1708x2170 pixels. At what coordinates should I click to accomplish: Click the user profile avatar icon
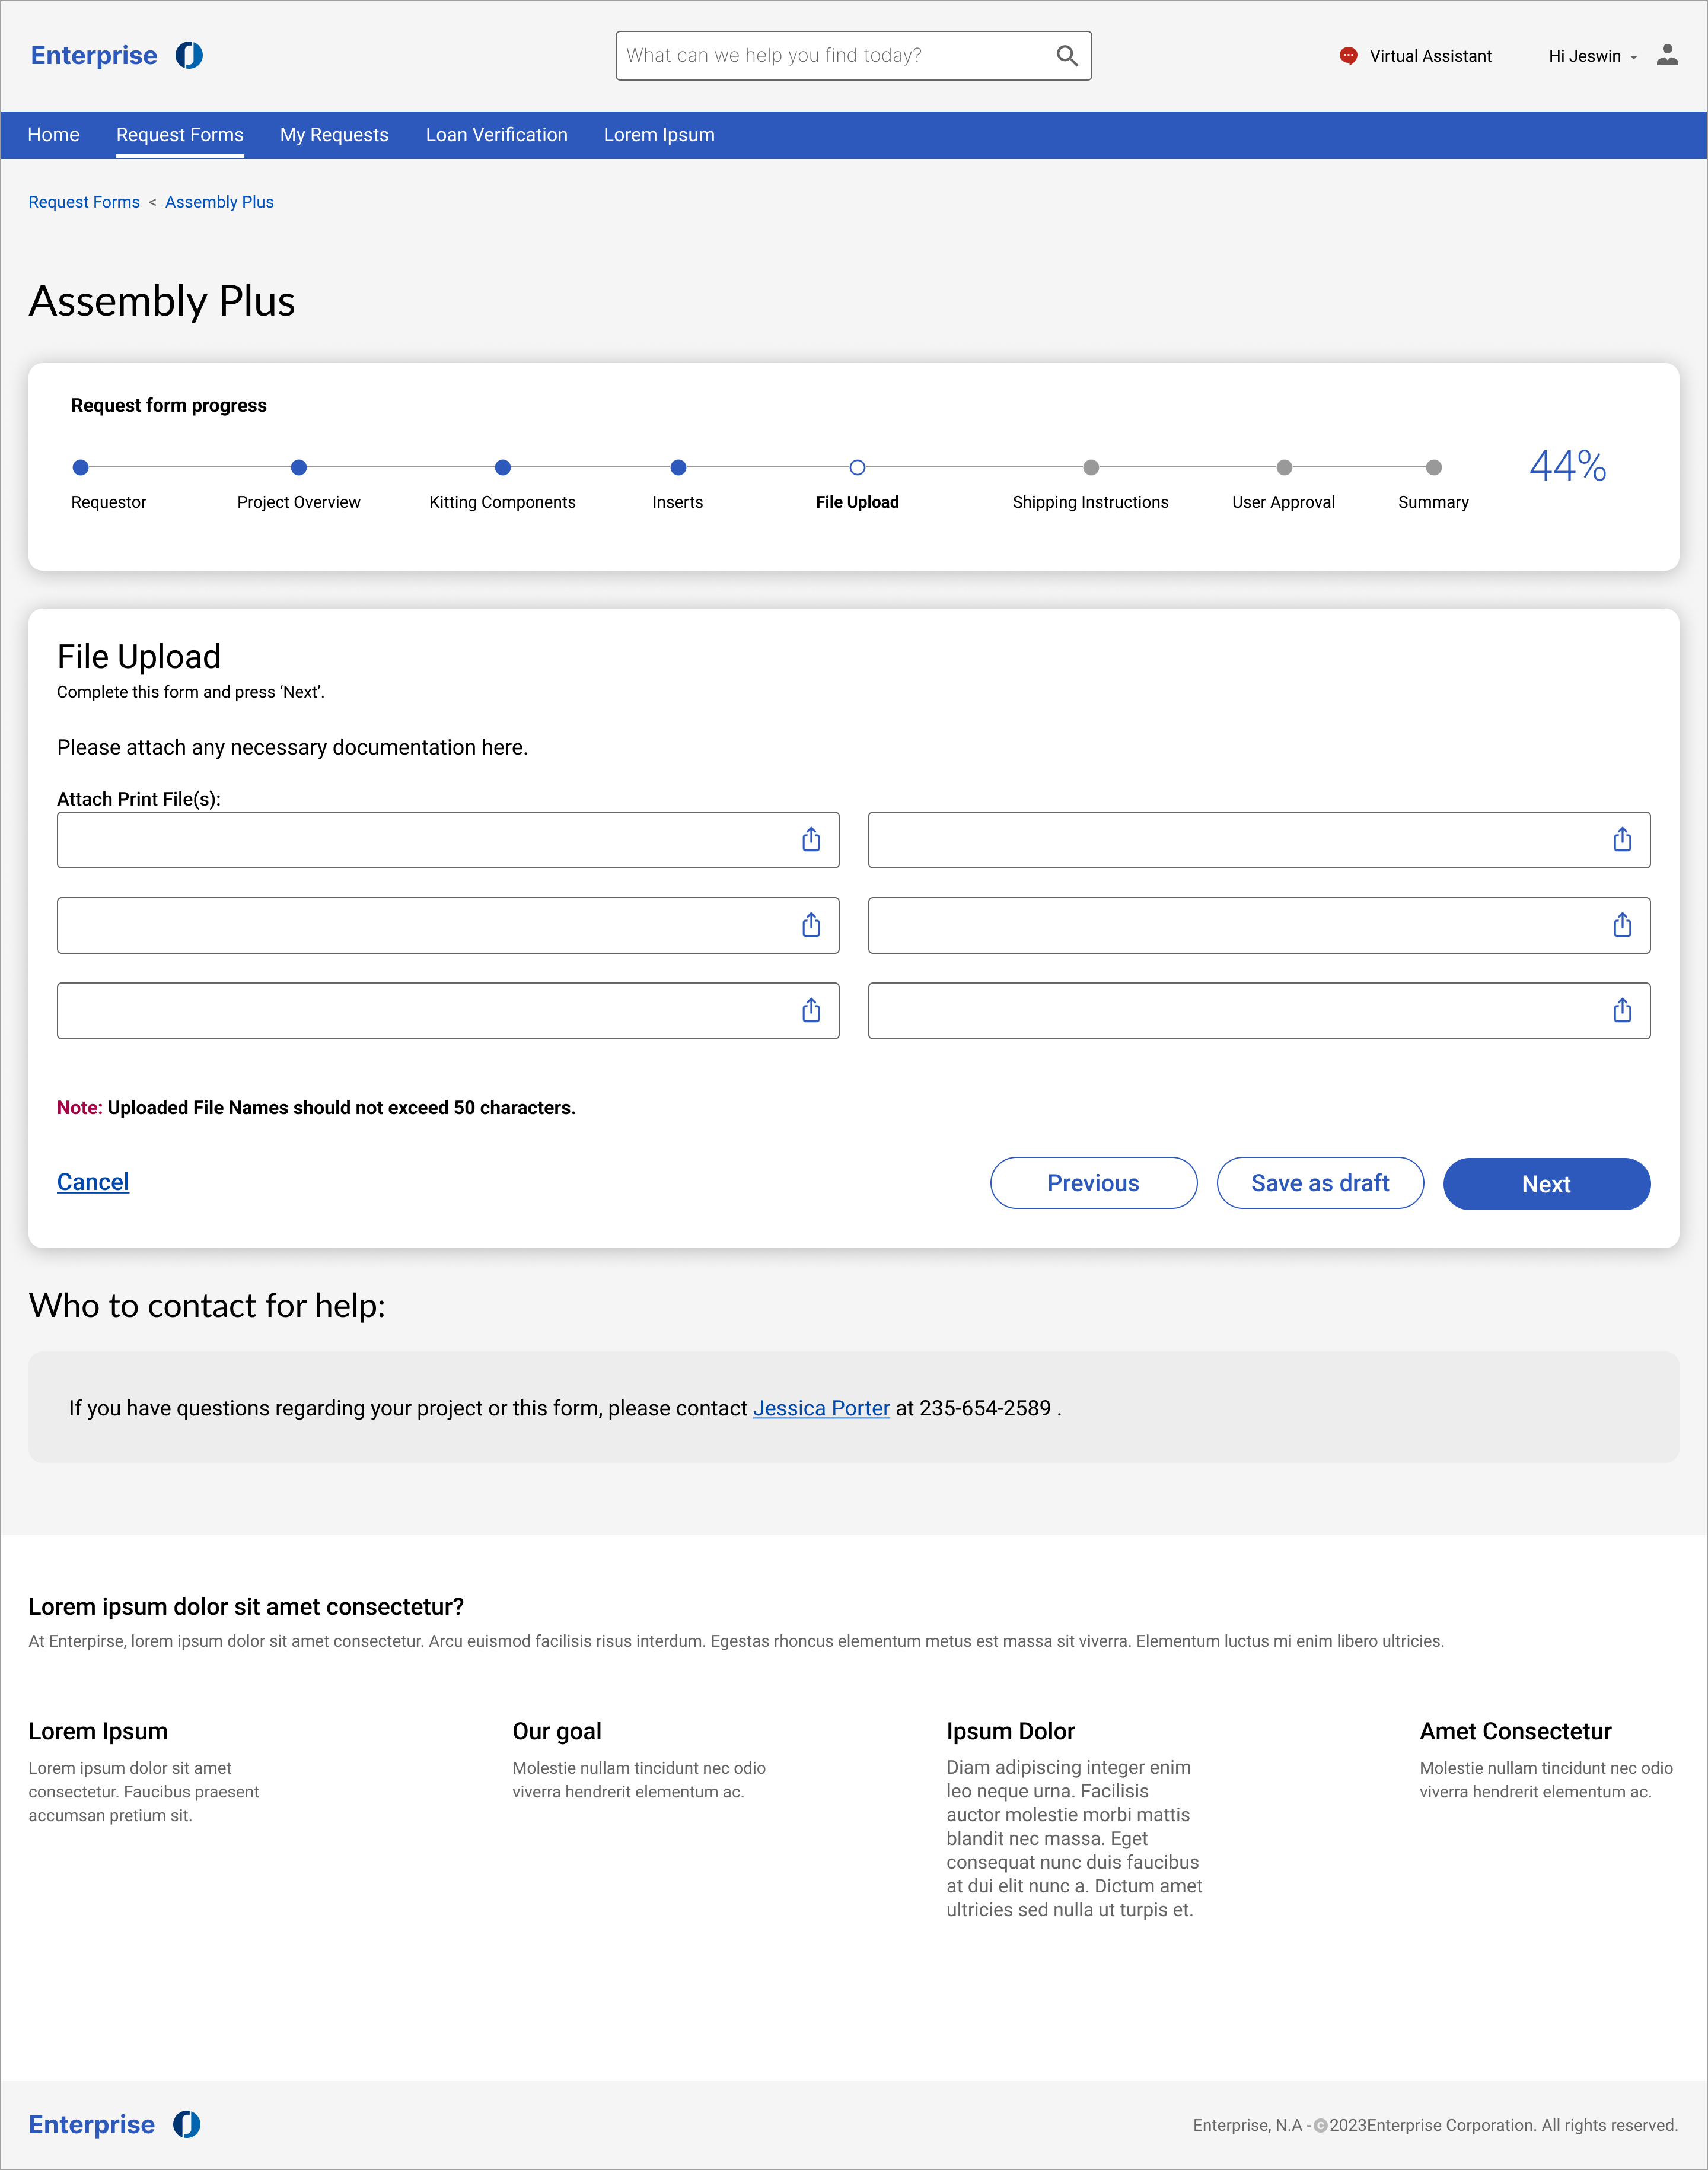point(1667,55)
